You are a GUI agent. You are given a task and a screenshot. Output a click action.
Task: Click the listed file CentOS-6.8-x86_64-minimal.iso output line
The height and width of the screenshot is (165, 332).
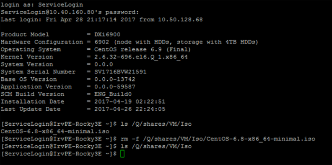[x=55, y=132]
